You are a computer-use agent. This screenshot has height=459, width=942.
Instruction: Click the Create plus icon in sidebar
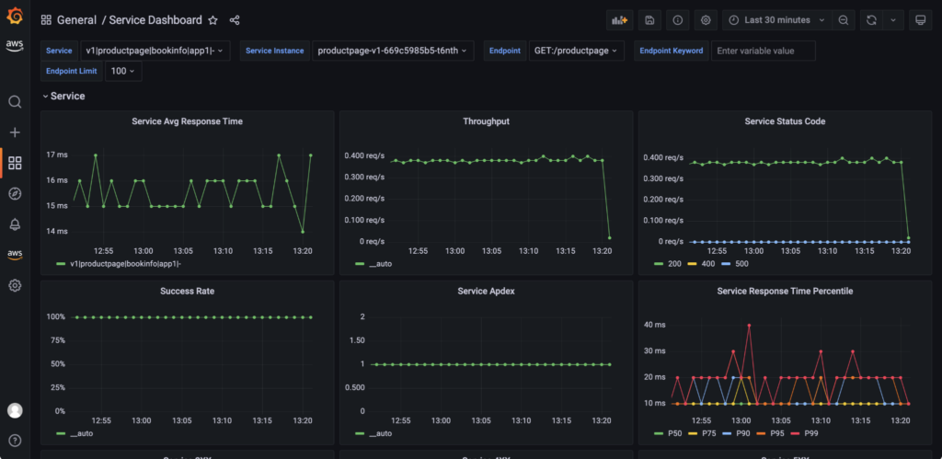click(15, 132)
